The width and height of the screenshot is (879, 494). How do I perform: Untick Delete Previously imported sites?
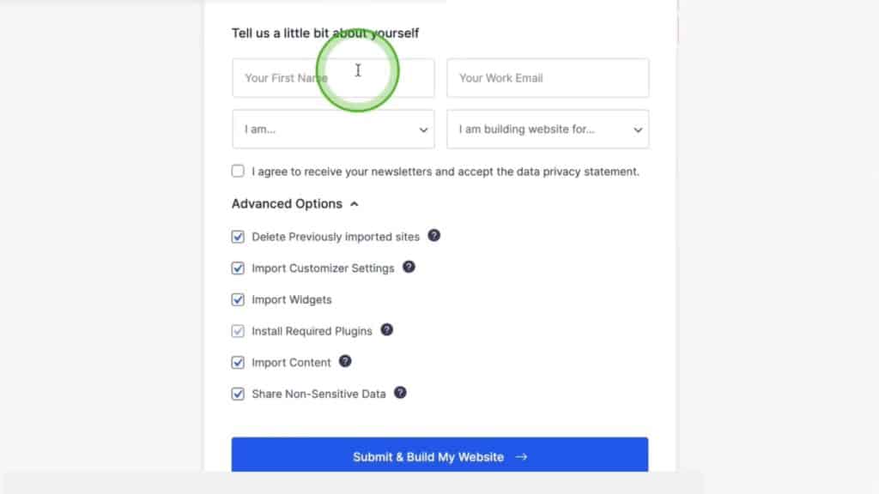pyautogui.click(x=238, y=237)
